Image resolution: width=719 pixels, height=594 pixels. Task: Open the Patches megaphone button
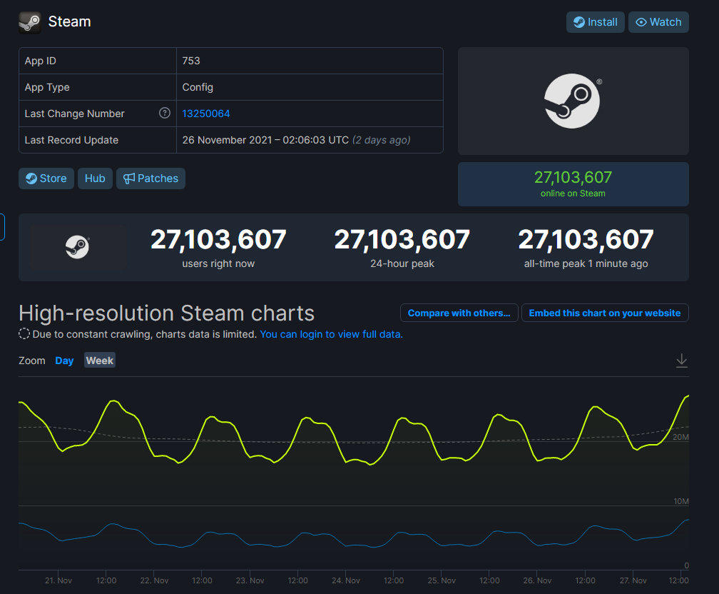click(151, 178)
